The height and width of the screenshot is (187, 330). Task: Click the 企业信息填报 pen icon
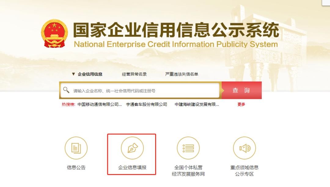(x=132, y=148)
